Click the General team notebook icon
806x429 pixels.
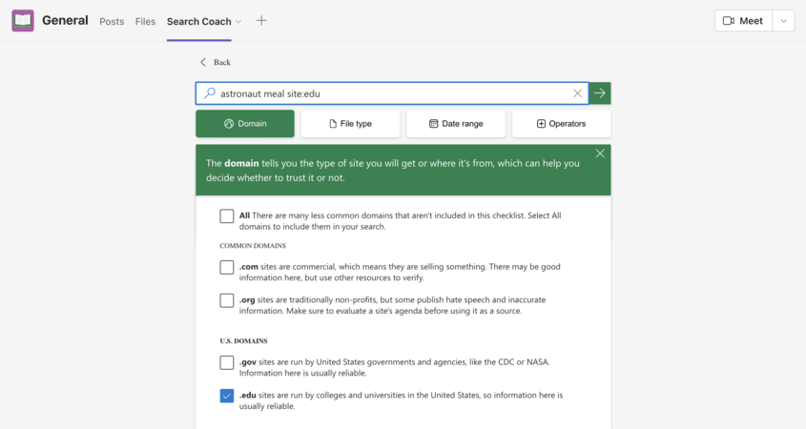click(x=23, y=21)
